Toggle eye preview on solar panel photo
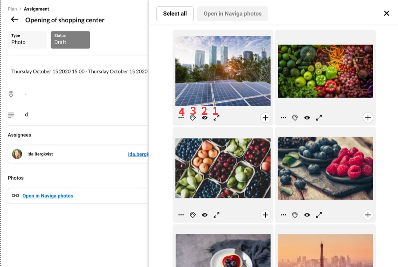The width and height of the screenshot is (398, 267). pos(205,118)
